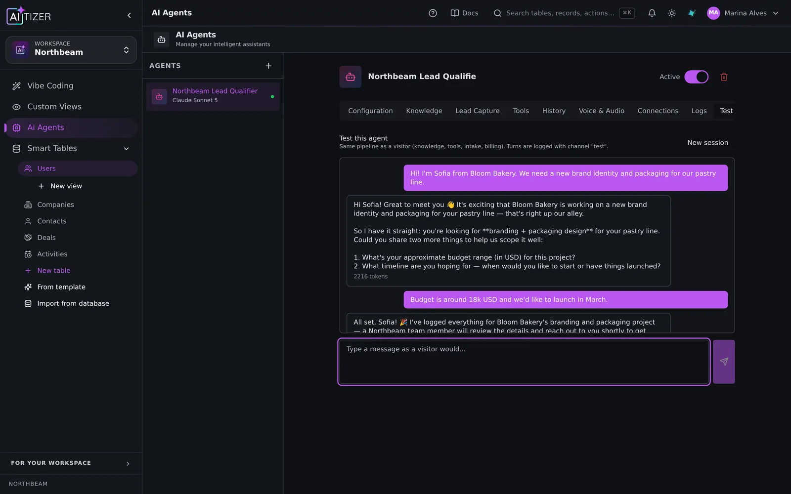This screenshot has height=494, width=791.
Task: Collapse the Smart Tables section
Action: [126, 149]
